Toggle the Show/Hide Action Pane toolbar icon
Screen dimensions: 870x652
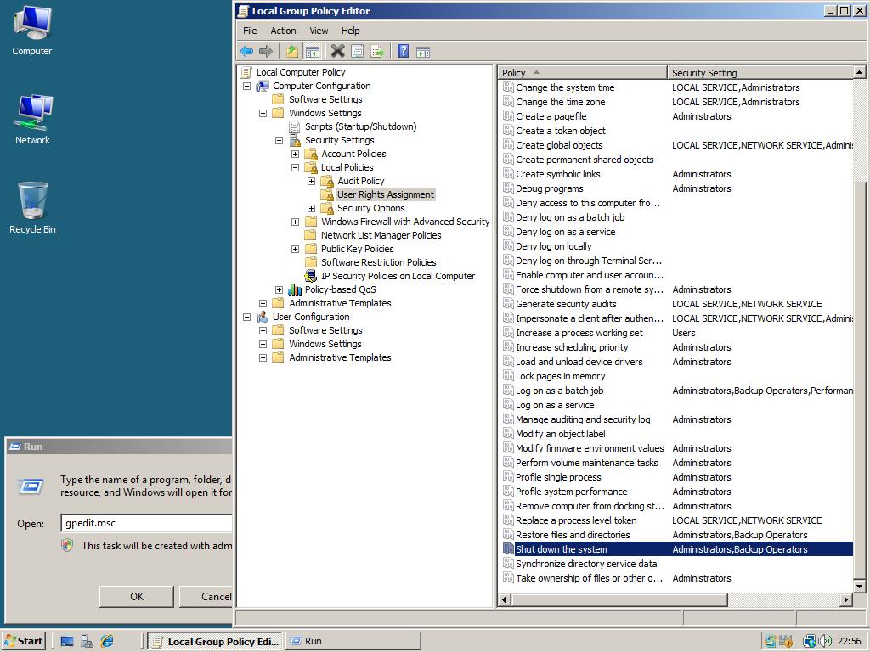pos(423,52)
